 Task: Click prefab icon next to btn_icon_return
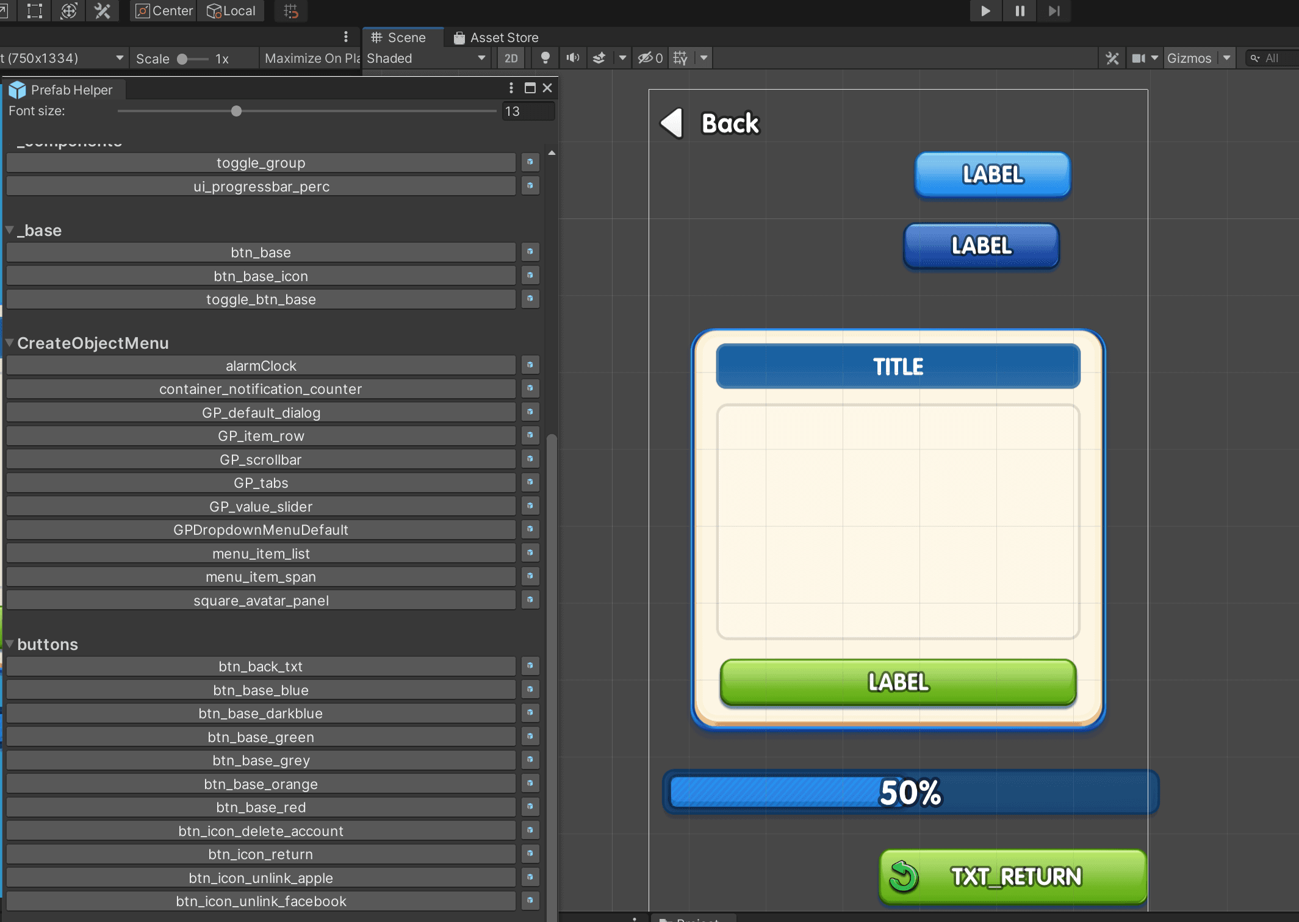point(530,854)
